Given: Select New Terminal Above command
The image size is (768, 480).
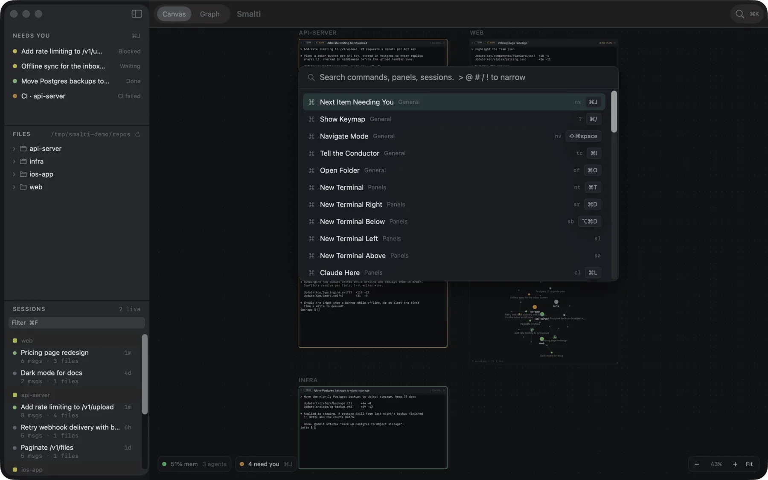Looking at the screenshot, I should pos(454,256).
